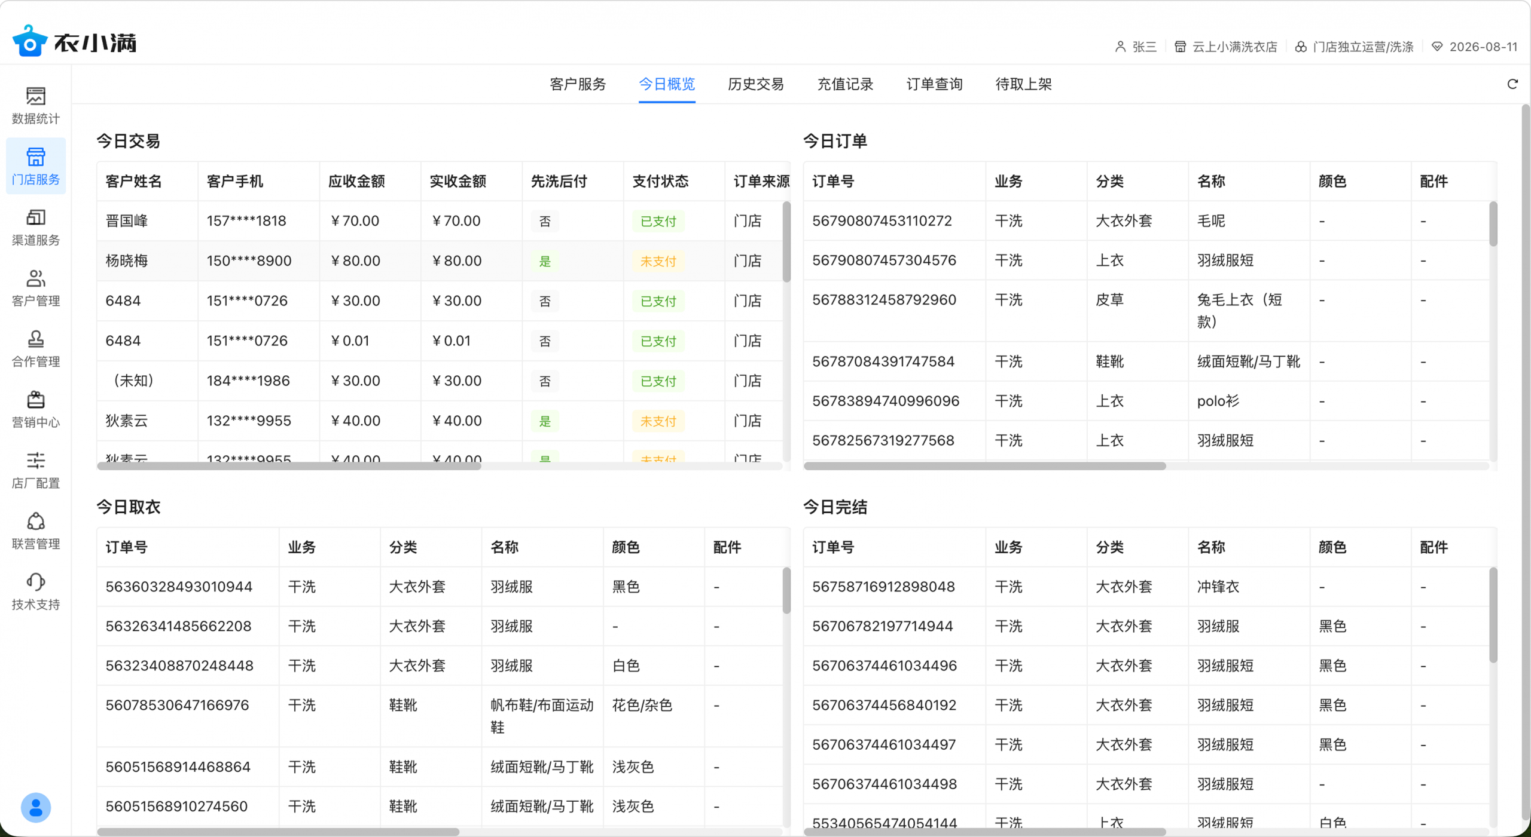Open the 数据统计 sidebar icon
Screen dimensions: 1531x837
point(35,96)
